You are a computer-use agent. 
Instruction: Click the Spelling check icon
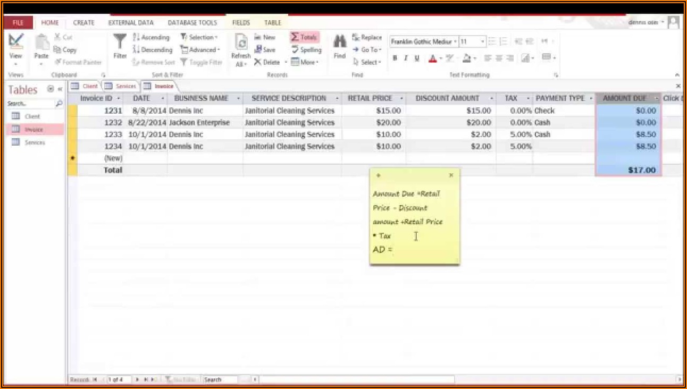(x=306, y=50)
